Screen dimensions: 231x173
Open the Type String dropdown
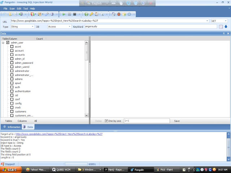pyautogui.click(x=32, y=27)
